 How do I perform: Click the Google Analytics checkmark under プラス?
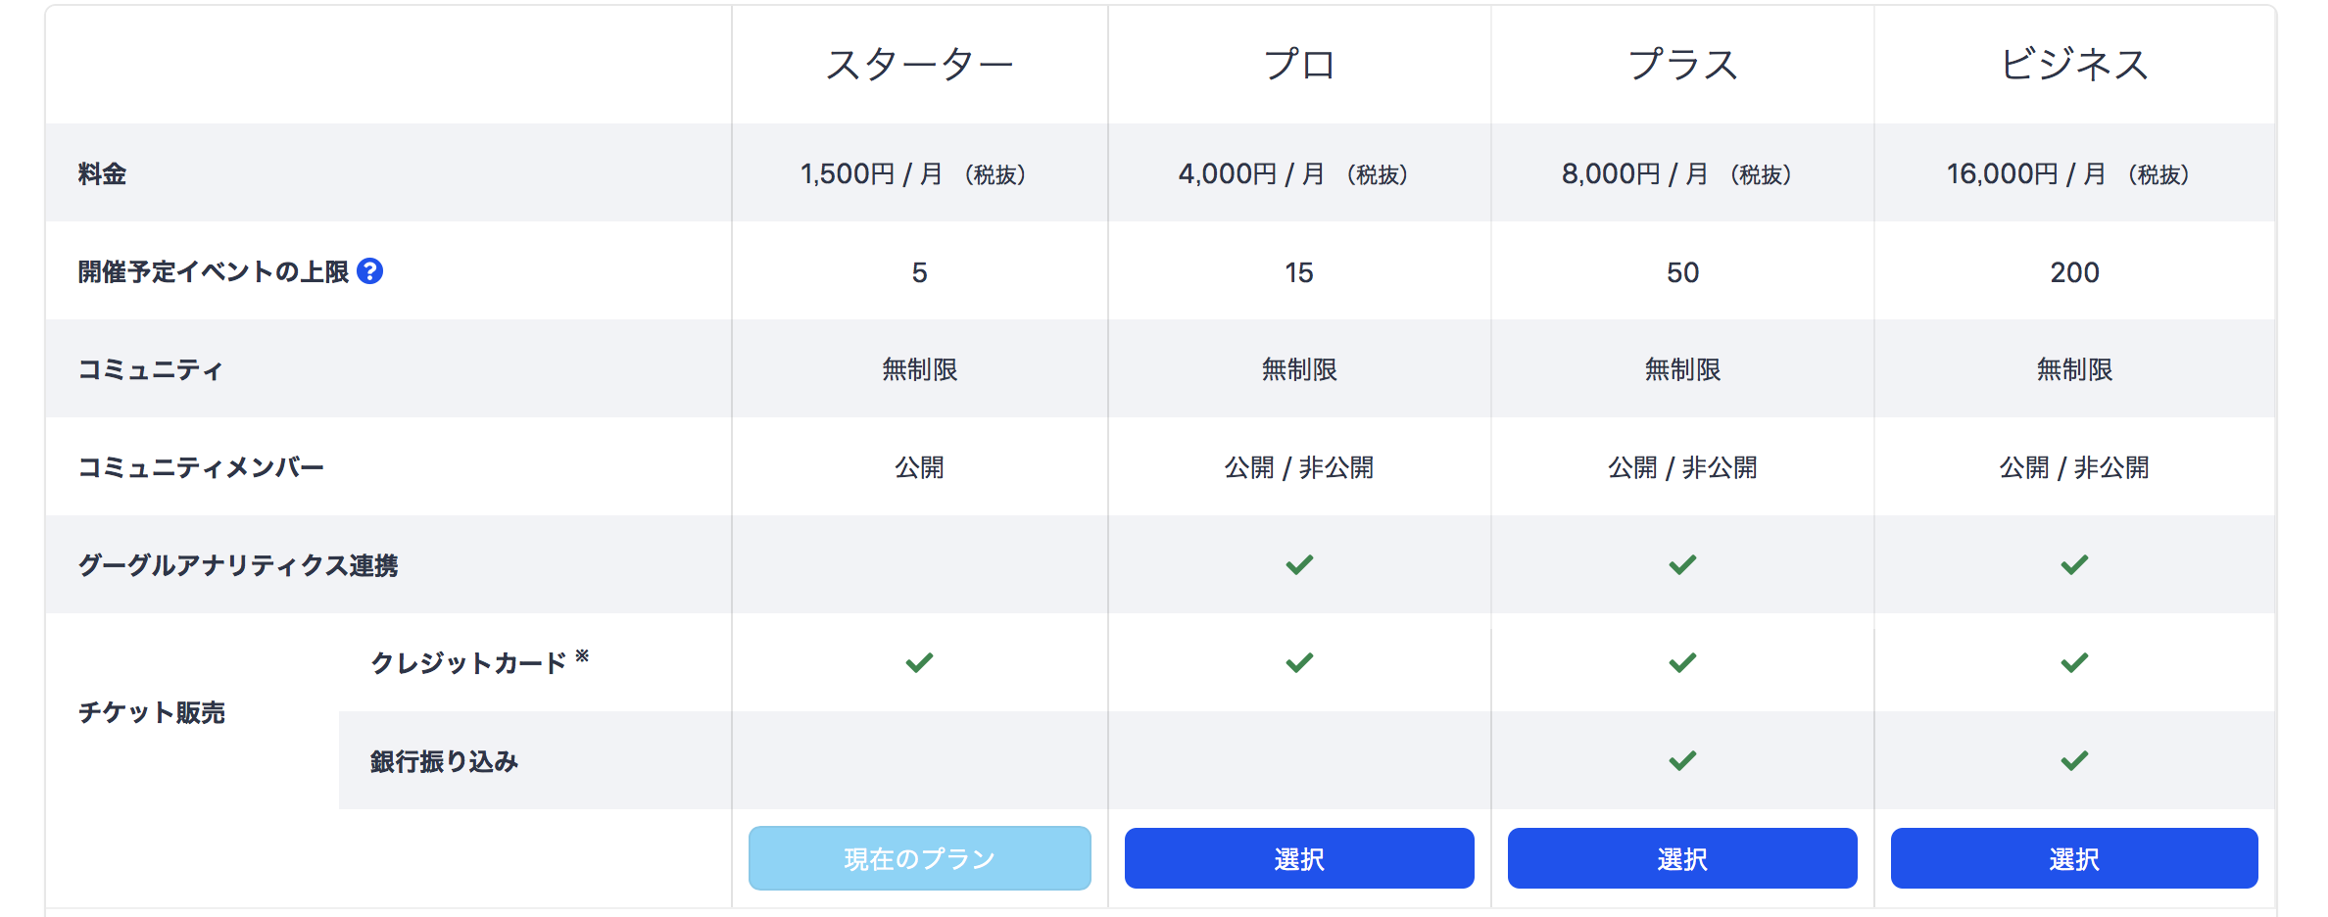(x=1682, y=565)
